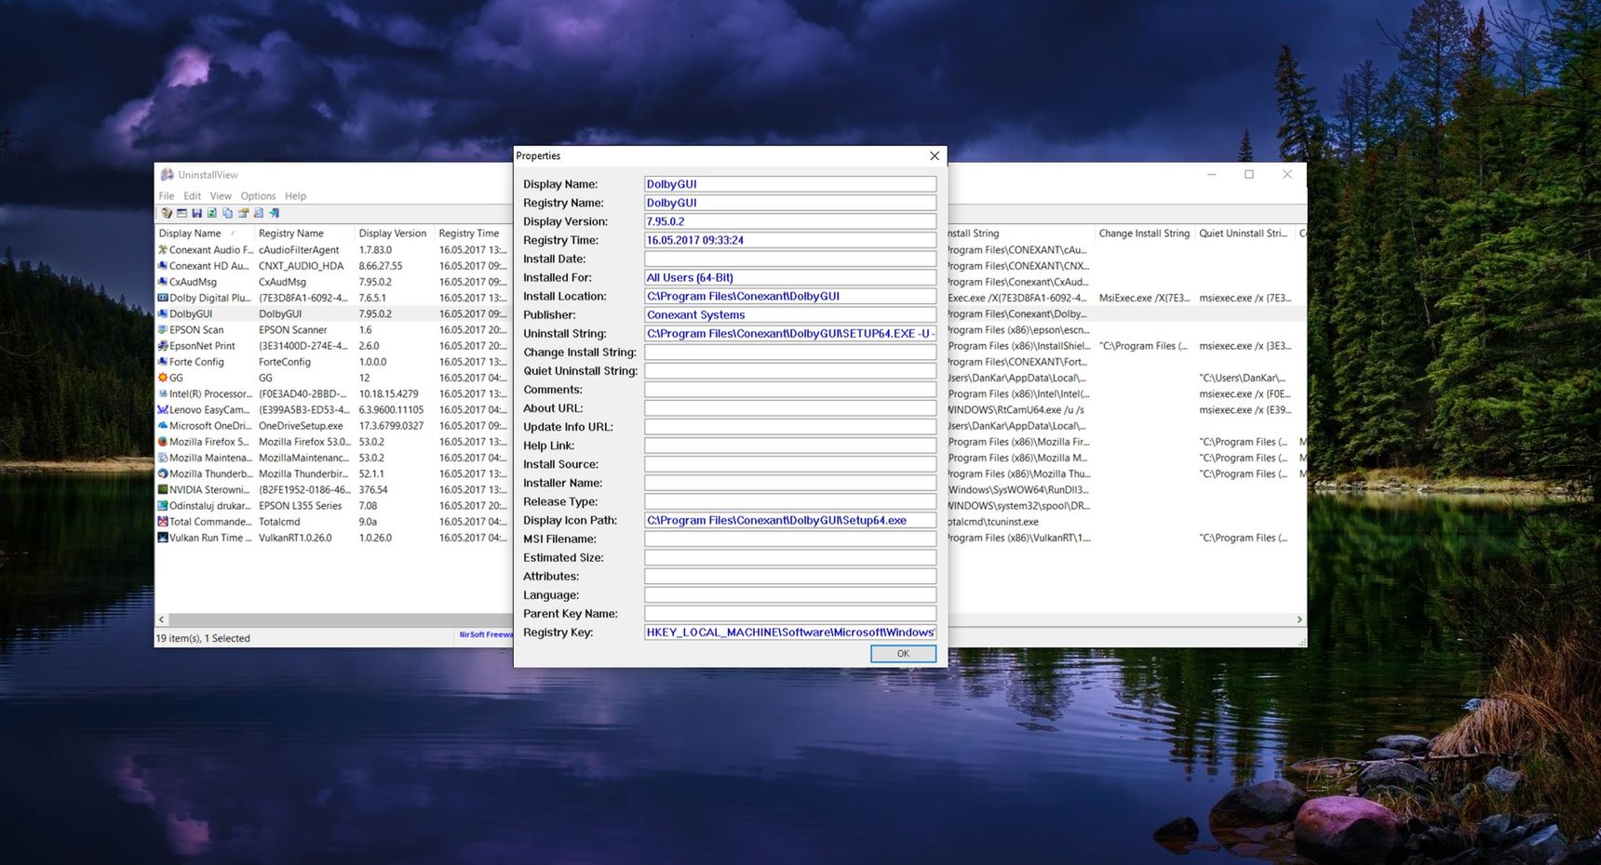Click the Installed Location field
This screenshot has height=865, width=1601.
coord(790,296)
